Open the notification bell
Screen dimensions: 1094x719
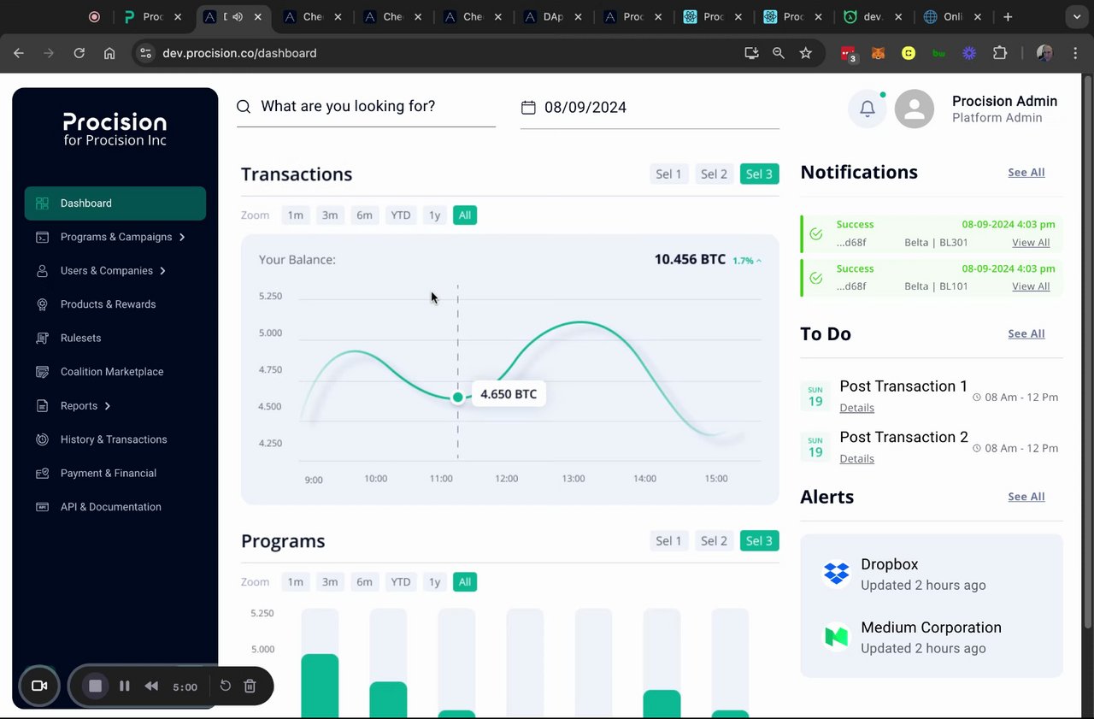[x=868, y=109]
